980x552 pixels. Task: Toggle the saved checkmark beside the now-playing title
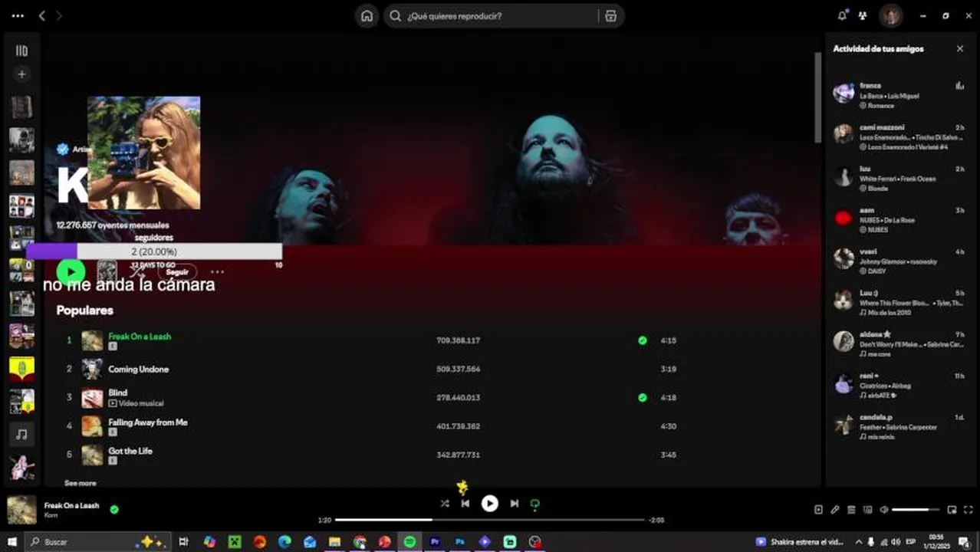114,509
